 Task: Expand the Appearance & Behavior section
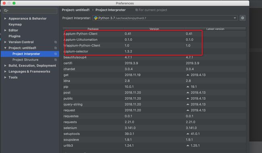click(5, 19)
